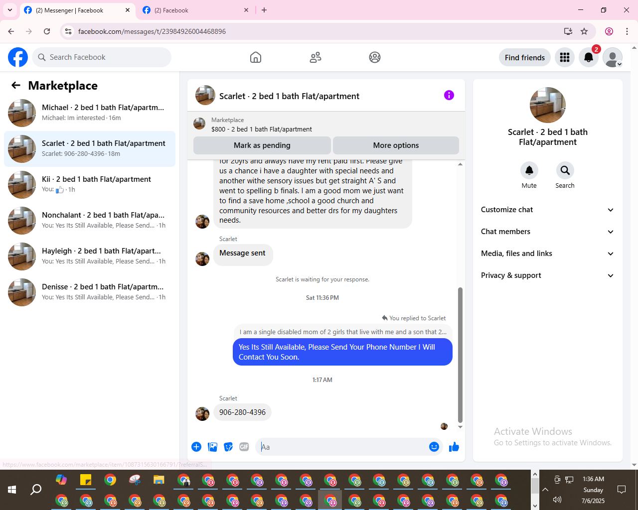
Task: Click the Facebook logo icon
Action: click(x=18, y=57)
